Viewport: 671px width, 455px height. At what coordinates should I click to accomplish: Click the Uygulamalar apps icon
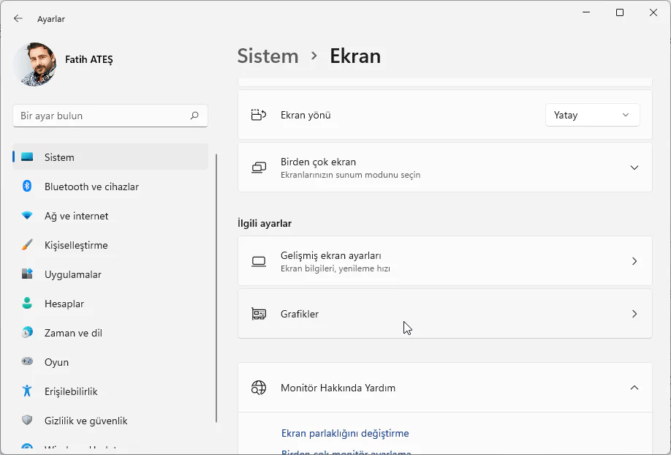tap(27, 274)
